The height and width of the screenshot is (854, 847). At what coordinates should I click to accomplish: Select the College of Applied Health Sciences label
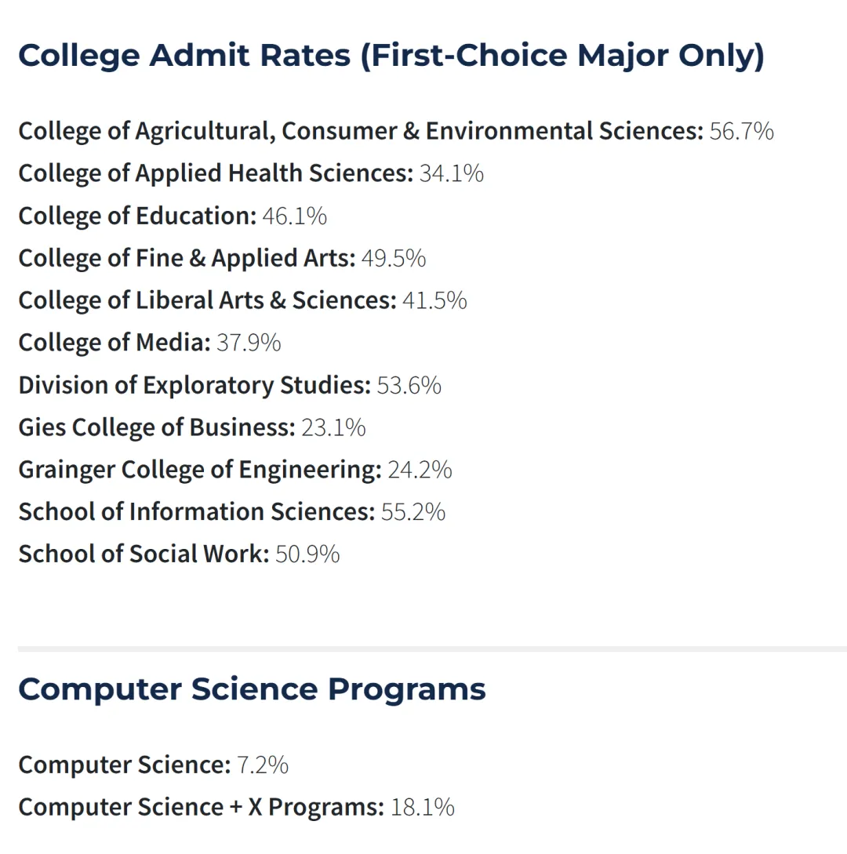click(x=215, y=173)
